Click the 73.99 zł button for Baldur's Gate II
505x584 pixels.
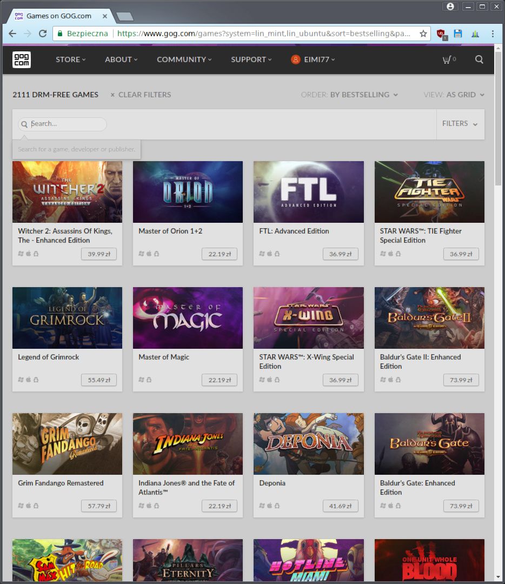coord(461,380)
